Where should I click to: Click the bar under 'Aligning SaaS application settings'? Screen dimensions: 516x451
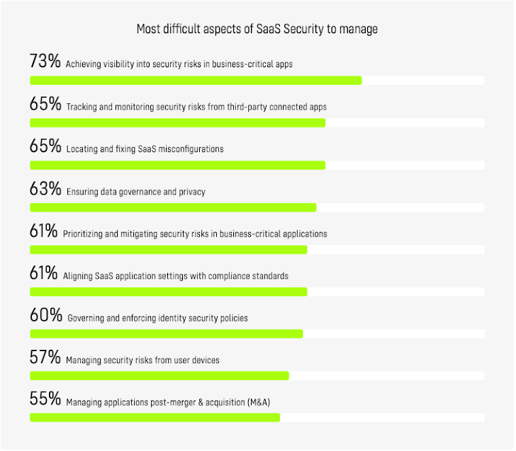tap(169, 292)
